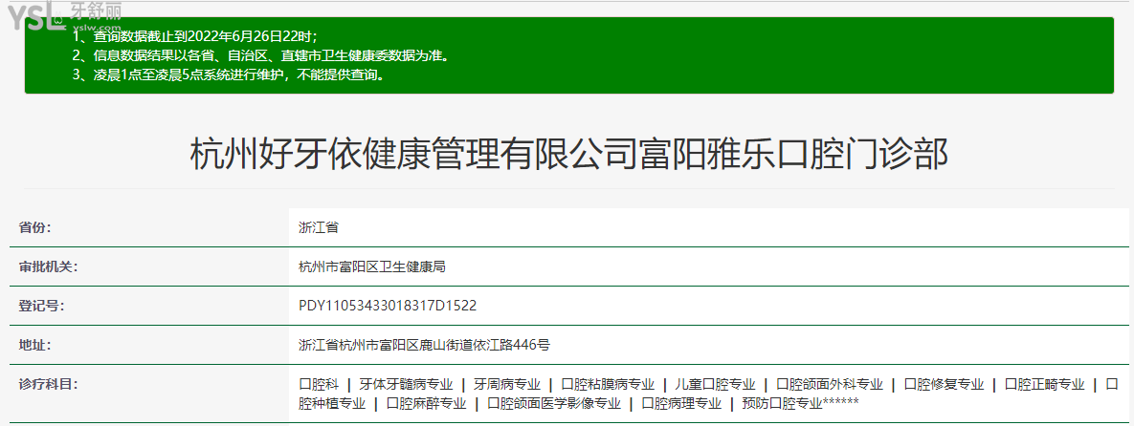Select the registration number PDY11053433018317D1522

pyautogui.click(x=388, y=306)
